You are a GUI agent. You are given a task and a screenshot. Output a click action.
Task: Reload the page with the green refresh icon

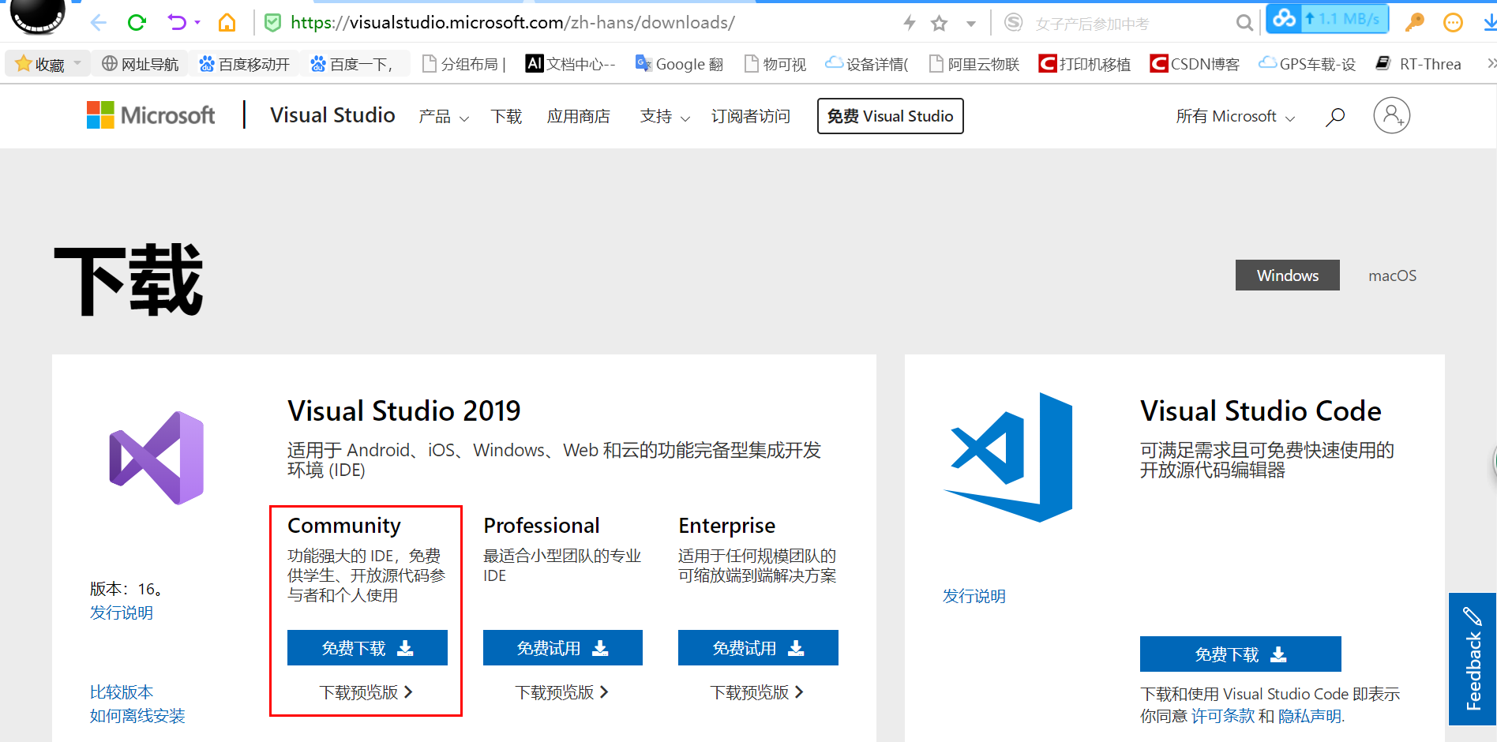pyautogui.click(x=137, y=23)
